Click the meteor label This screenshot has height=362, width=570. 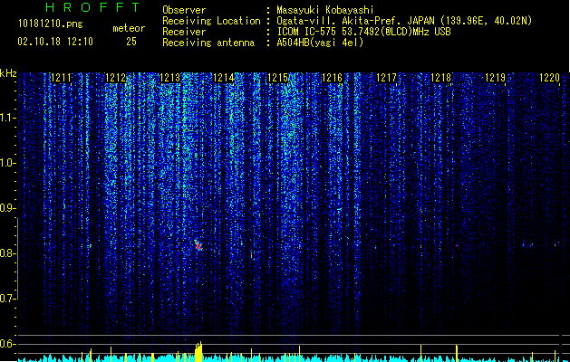pyautogui.click(x=129, y=28)
